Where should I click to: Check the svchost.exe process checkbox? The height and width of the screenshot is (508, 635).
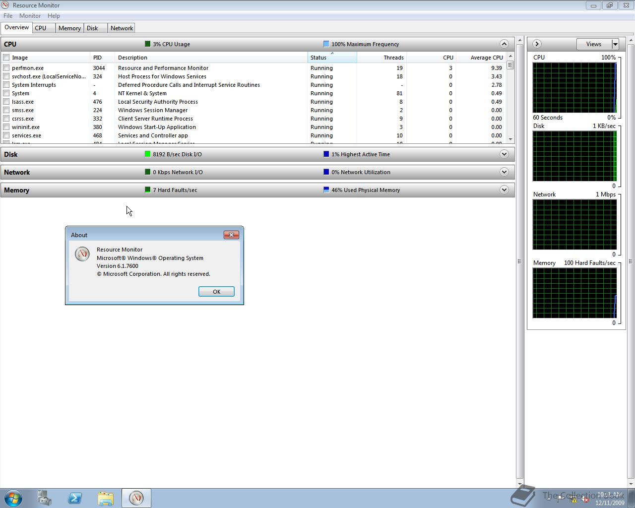point(6,76)
